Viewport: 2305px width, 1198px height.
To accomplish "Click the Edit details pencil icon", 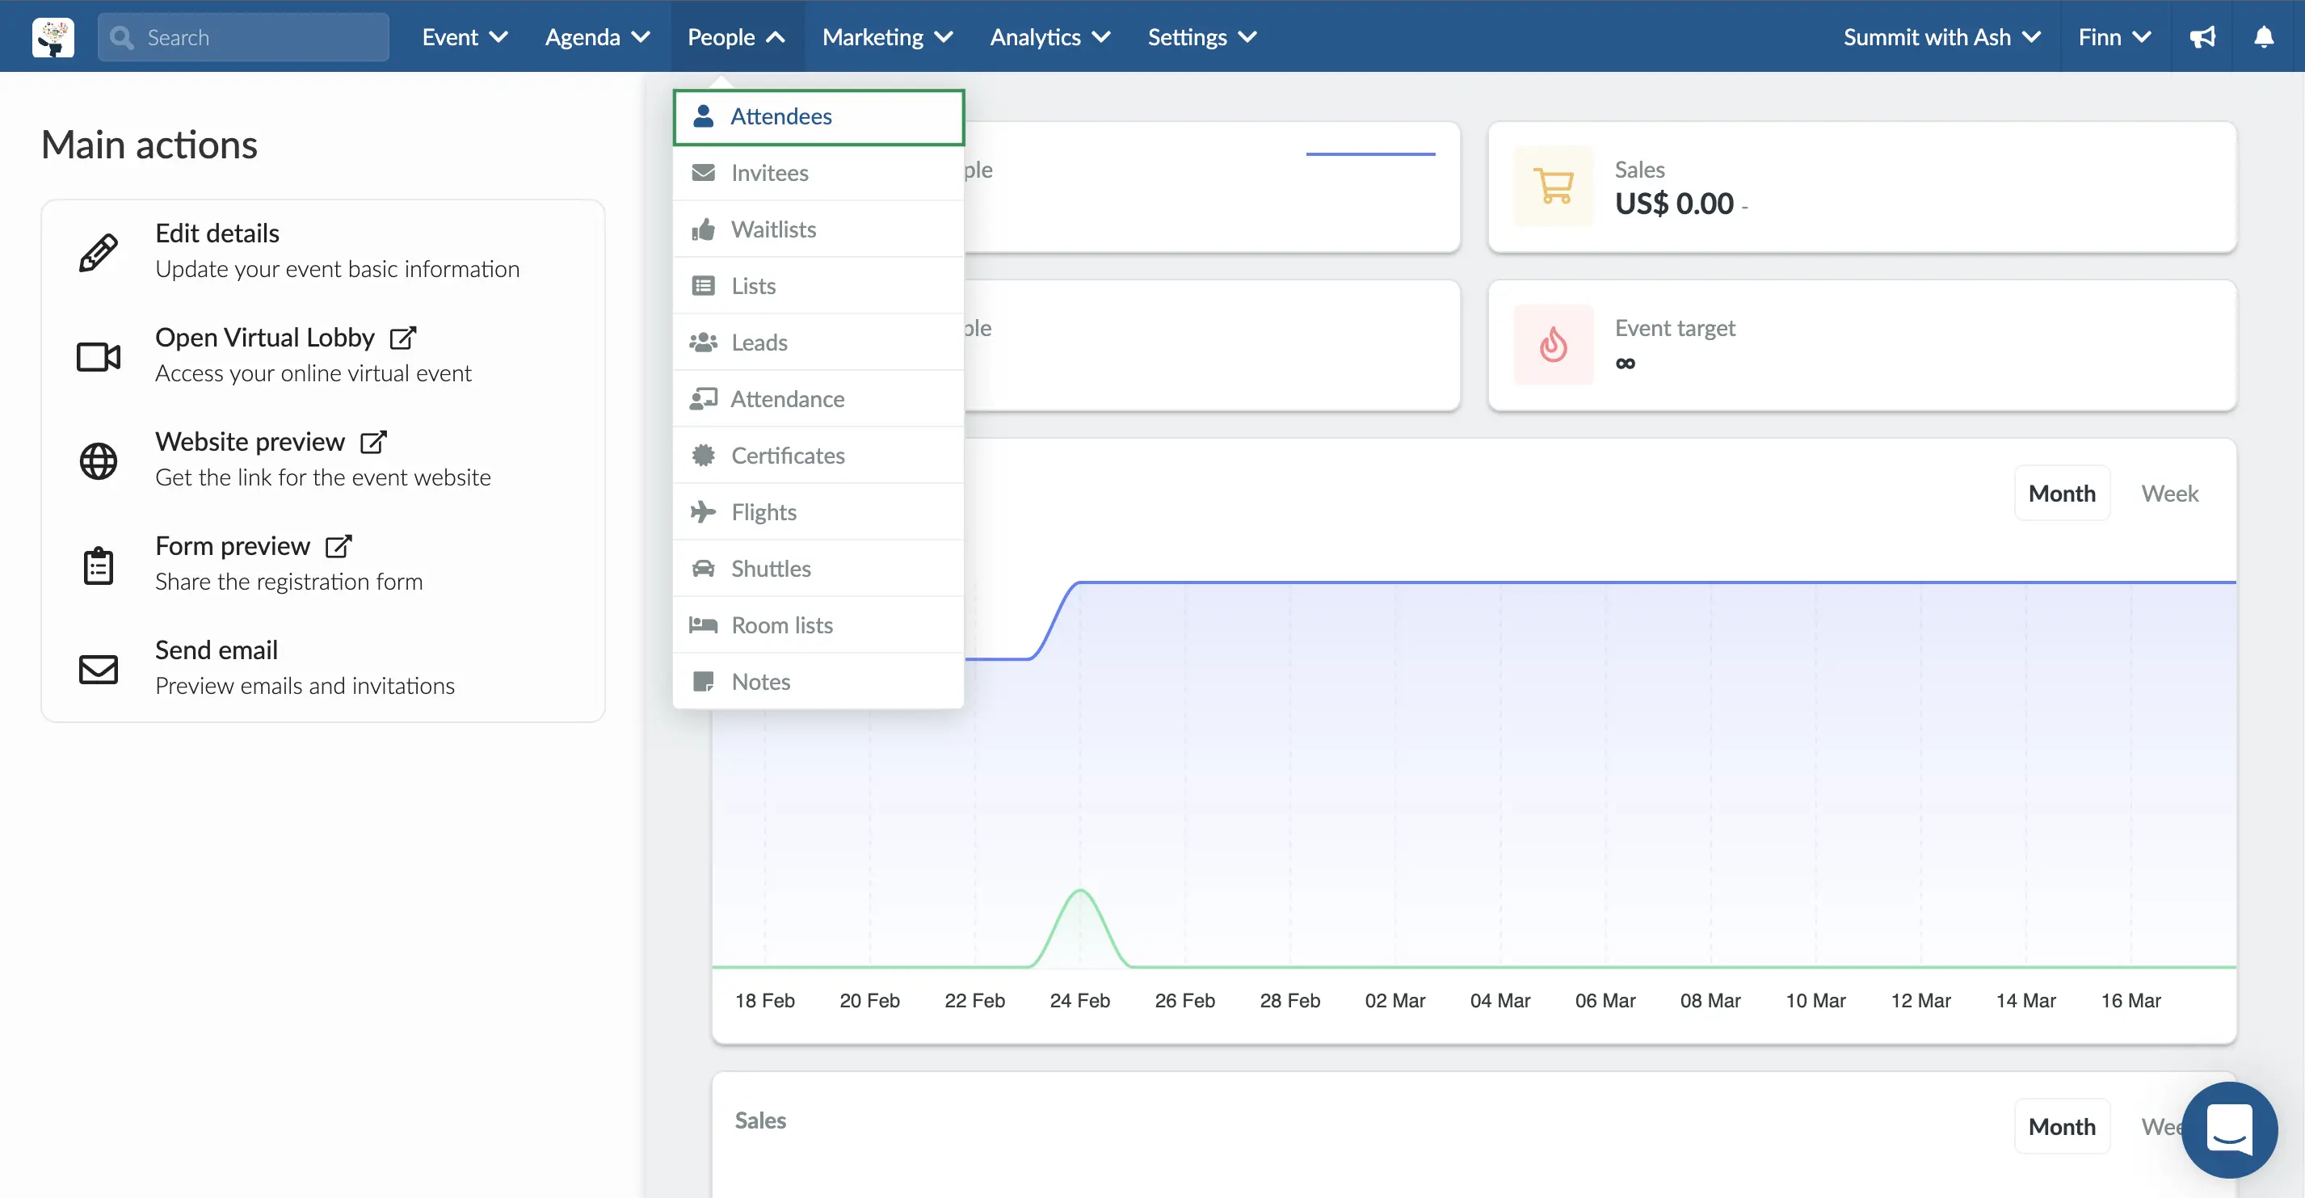I will coord(99,249).
